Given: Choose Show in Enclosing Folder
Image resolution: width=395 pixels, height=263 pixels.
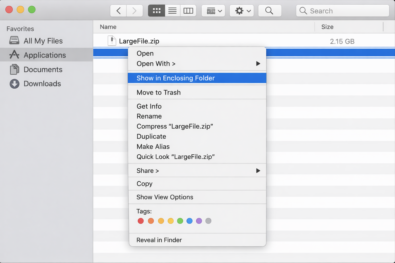Looking at the screenshot, I should tap(197, 78).
